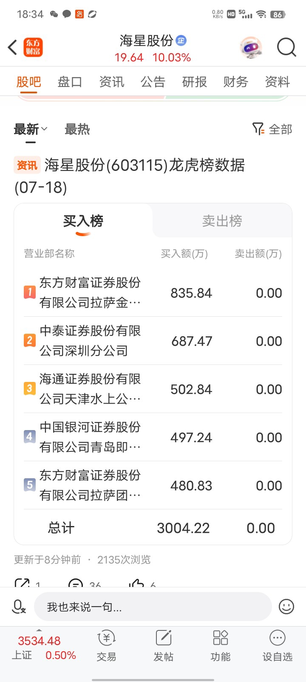Select the 买入榜 tab
306x682 pixels.
(83, 221)
